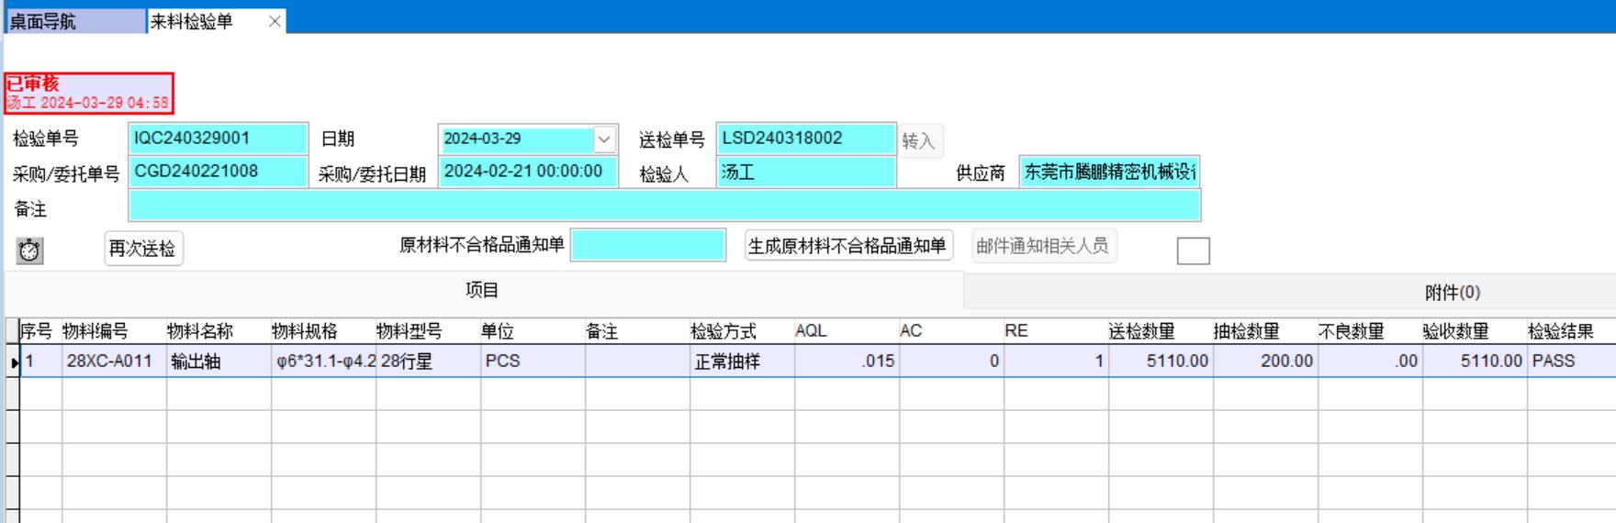Select the 项目 tab
This screenshot has height=523, width=1616.
[x=482, y=290]
